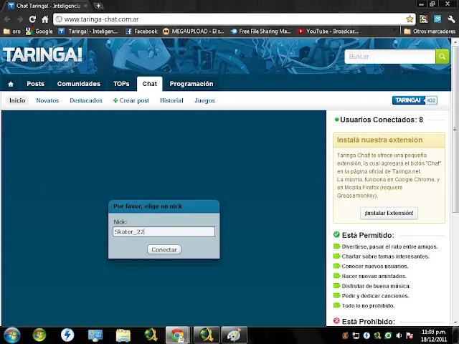Click 'Todo lo no prohibido.' item

368,306
